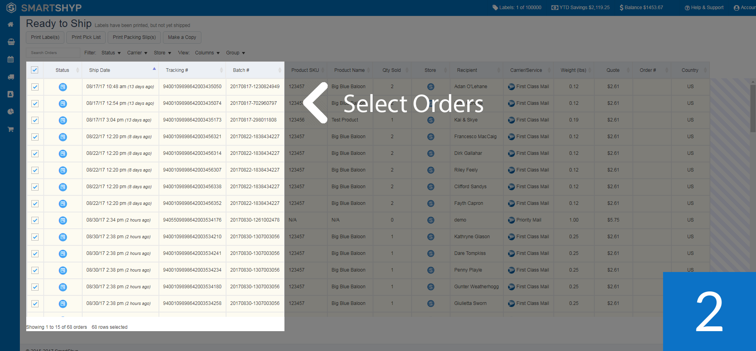Open the basket sidebar icon
This screenshot has width=756, height=351.
pos(11,42)
